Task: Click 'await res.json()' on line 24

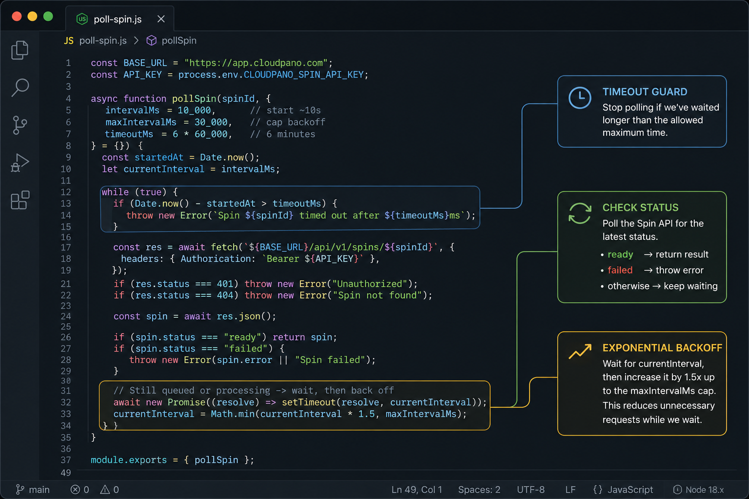Action: [x=227, y=316]
